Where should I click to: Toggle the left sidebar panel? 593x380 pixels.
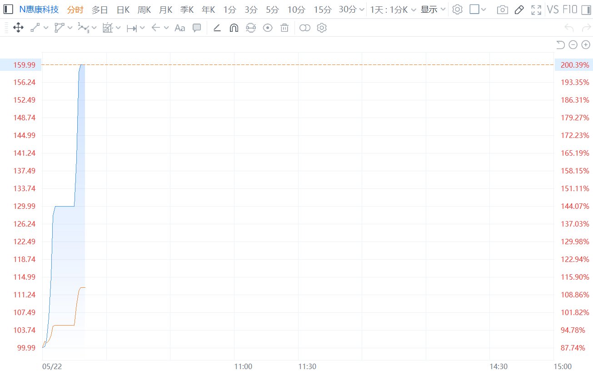8,10
